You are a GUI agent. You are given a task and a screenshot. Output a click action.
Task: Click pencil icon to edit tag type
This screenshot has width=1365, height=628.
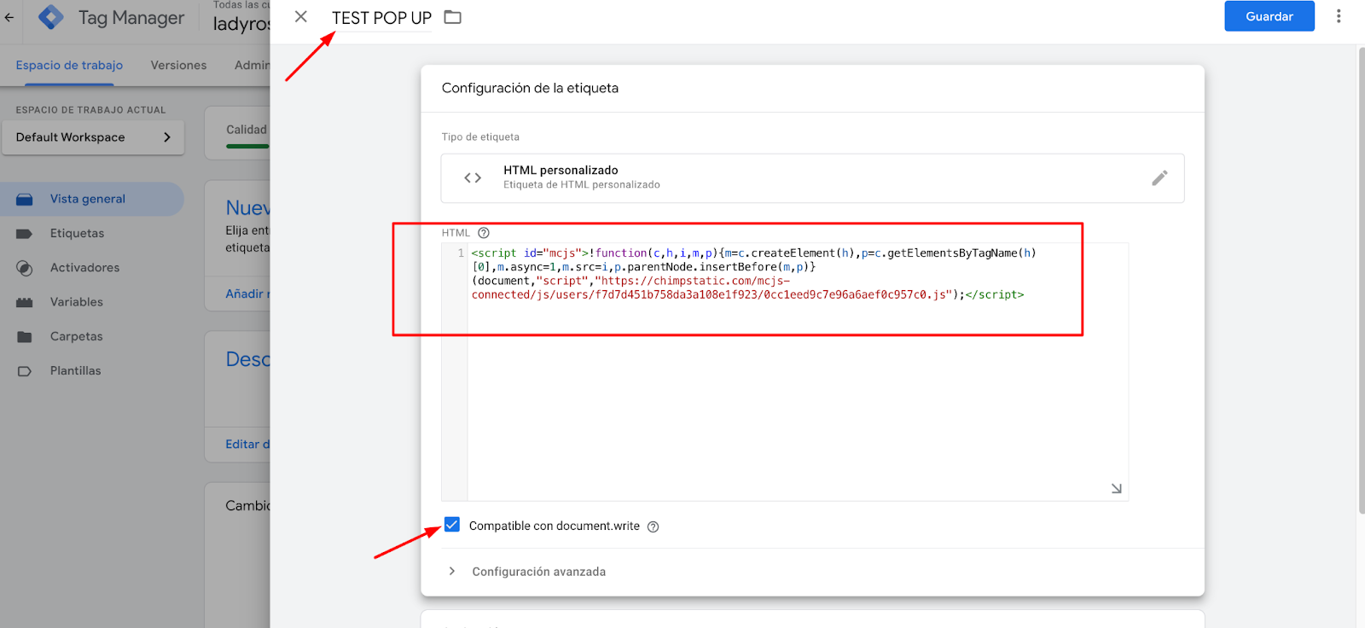click(1159, 177)
